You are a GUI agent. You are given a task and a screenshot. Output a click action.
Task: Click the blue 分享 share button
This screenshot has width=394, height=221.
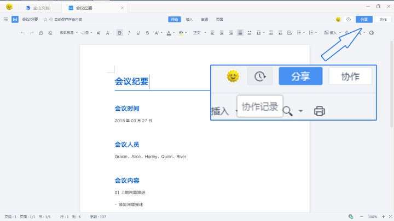(x=364, y=19)
